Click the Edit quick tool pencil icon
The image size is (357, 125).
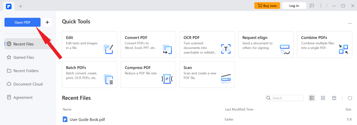[108, 49]
